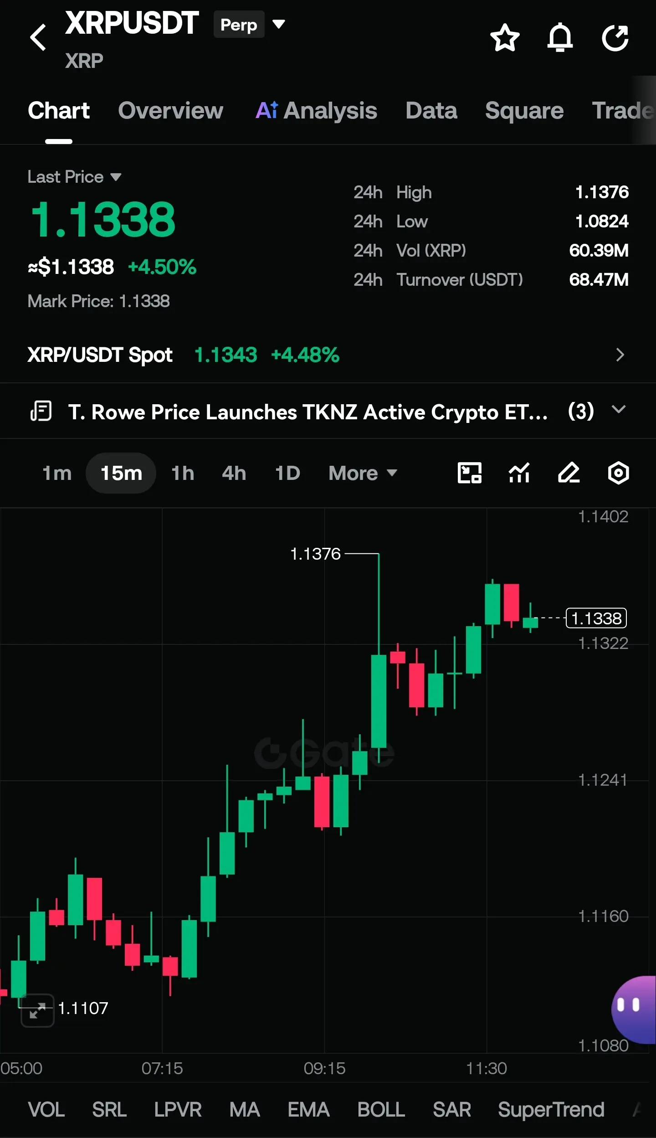Tap the Mark Price: 1.1338 text
This screenshot has height=1138, width=656.
(x=98, y=301)
